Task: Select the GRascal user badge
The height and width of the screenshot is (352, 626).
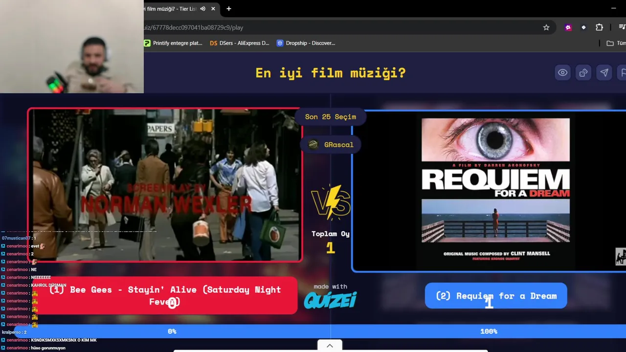Action: coord(331,145)
